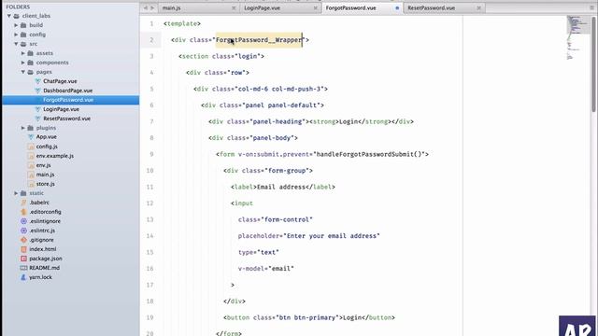Viewport: 598px width, 336px height.
Task: Expand the components folder
Action: coord(22,63)
